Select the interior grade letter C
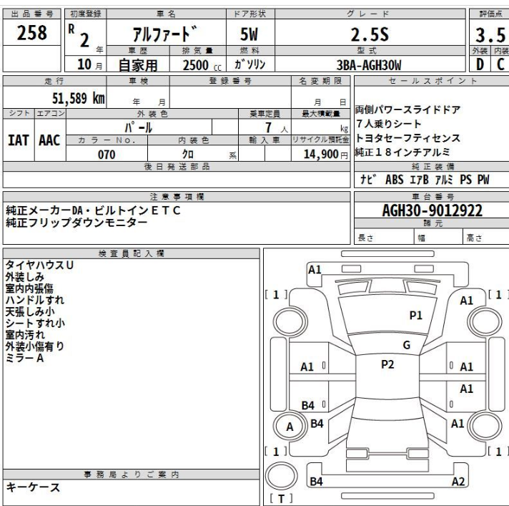The image size is (509, 506). click(x=501, y=64)
